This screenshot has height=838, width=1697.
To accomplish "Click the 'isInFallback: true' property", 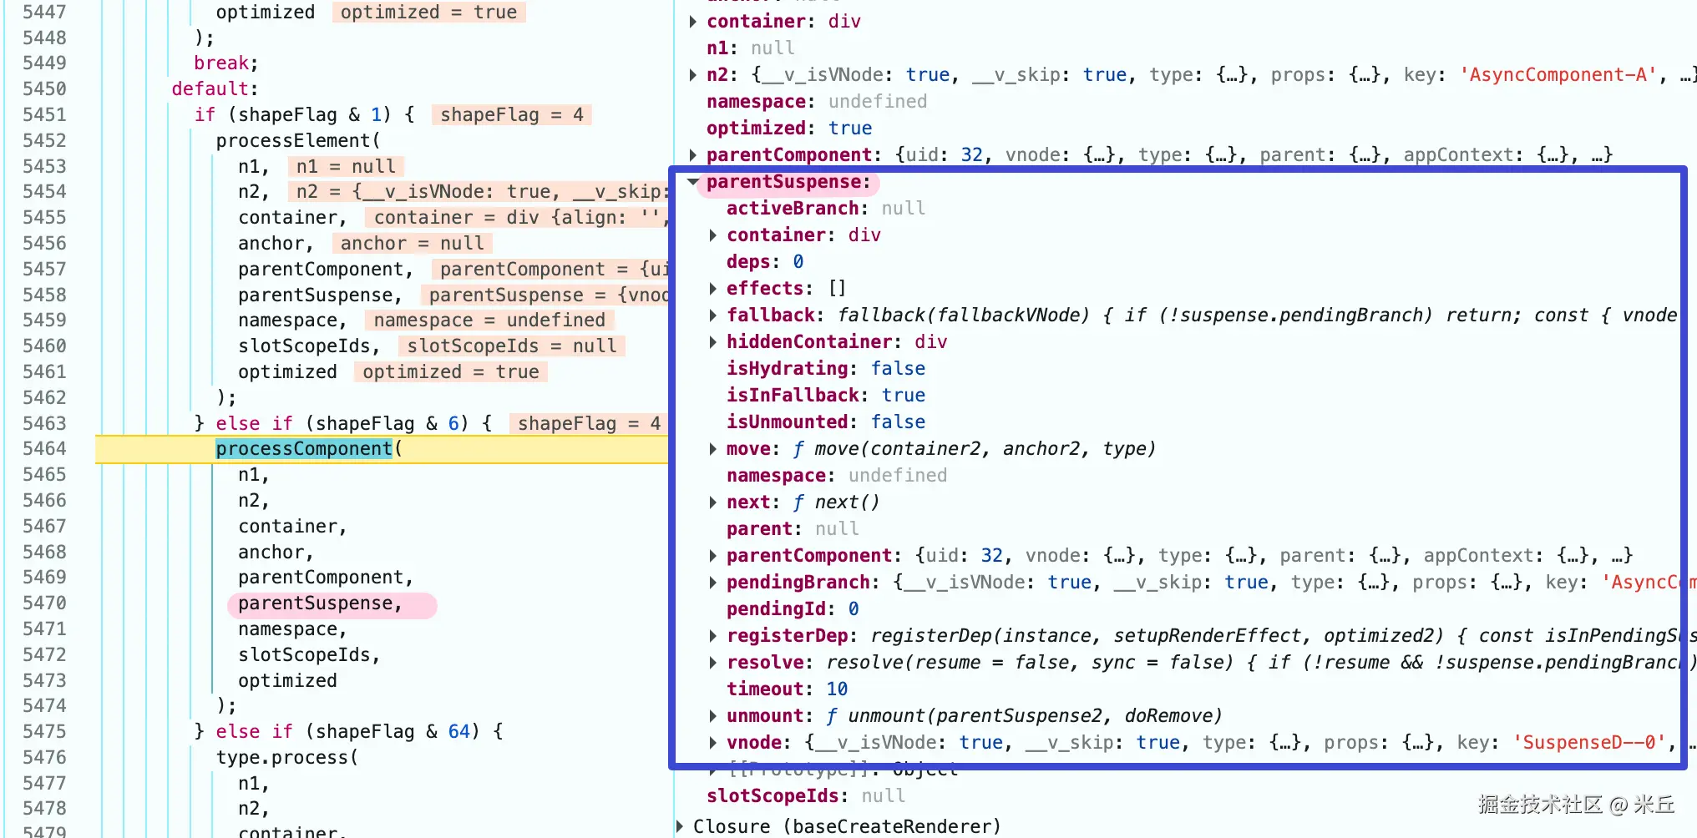I will coord(825,396).
